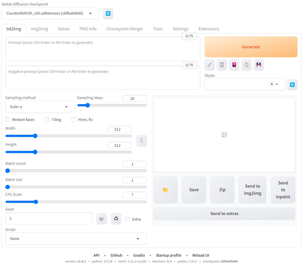Open the output folder icon
Screen dimensions: 304x265
[x=165, y=190]
